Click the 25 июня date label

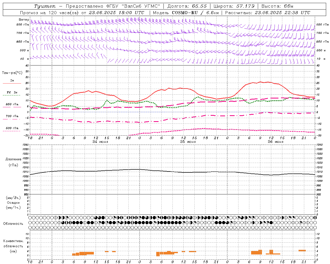[x=188, y=142]
